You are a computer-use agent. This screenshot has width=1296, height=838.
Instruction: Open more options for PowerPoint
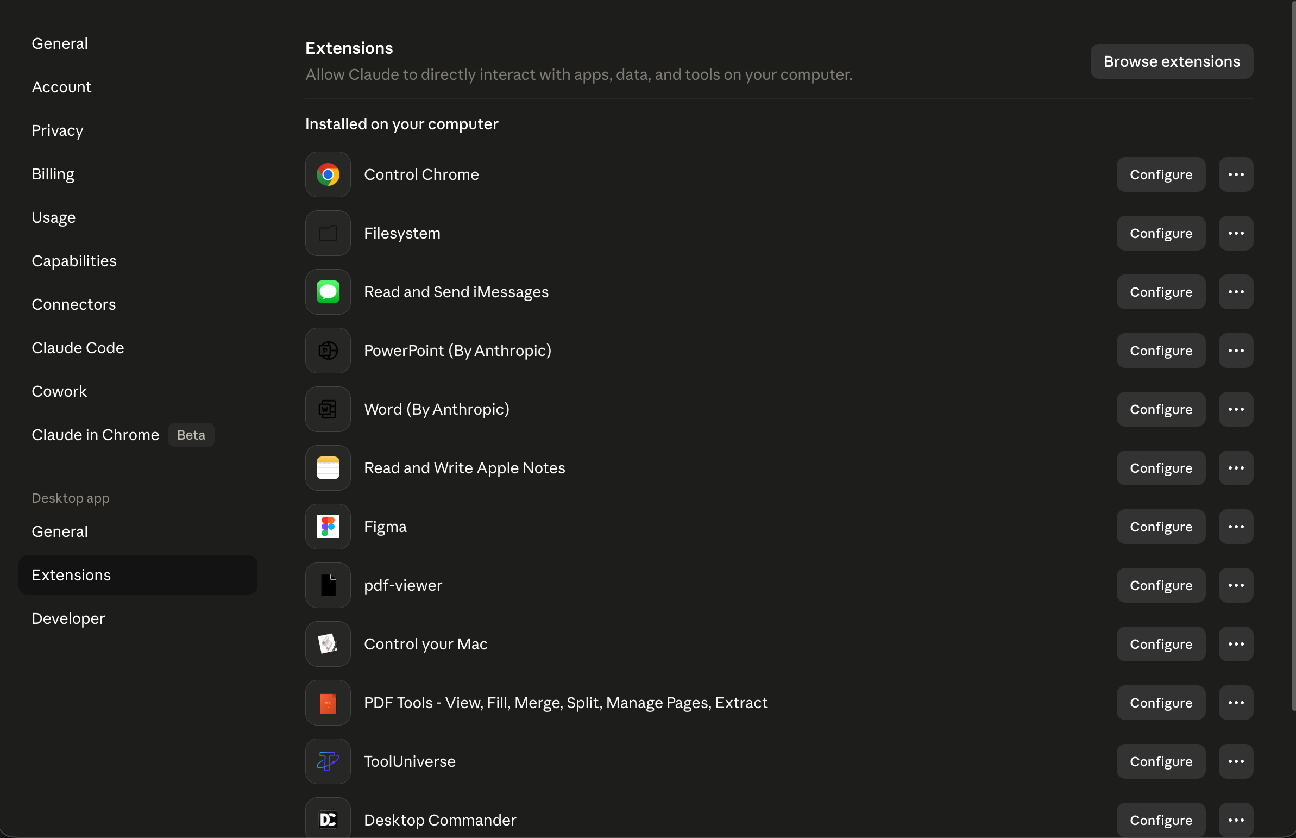click(x=1236, y=351)
